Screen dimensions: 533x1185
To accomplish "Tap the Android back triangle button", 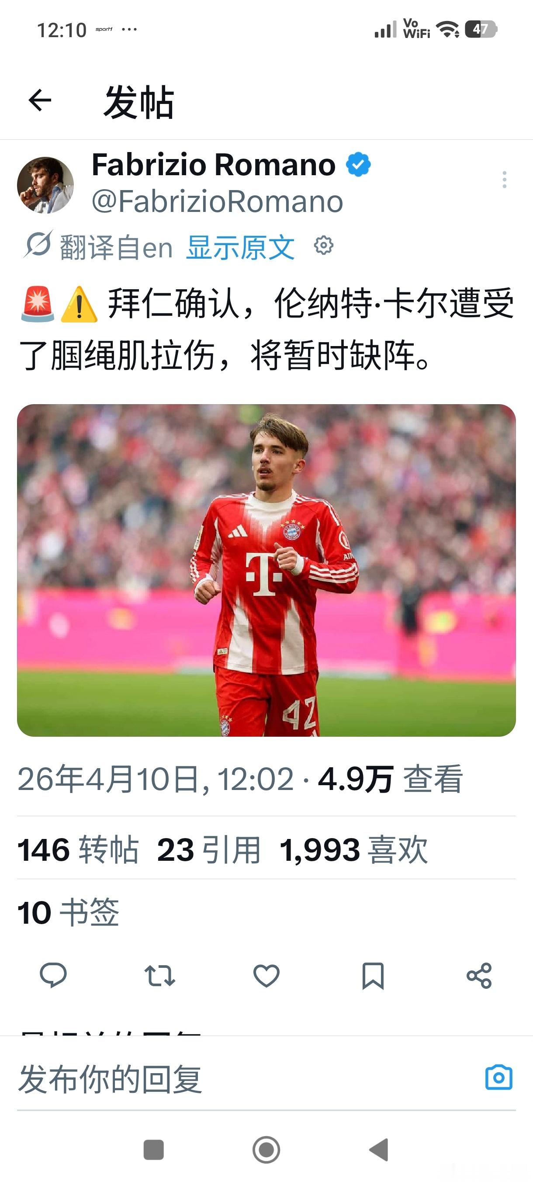I will (x=379, y=1150).
